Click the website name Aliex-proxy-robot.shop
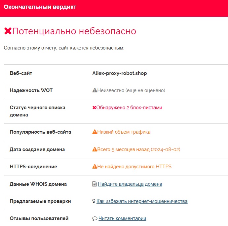 point(120,73)
